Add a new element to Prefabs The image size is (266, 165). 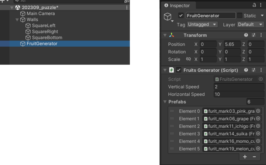(x=245, y=157)
